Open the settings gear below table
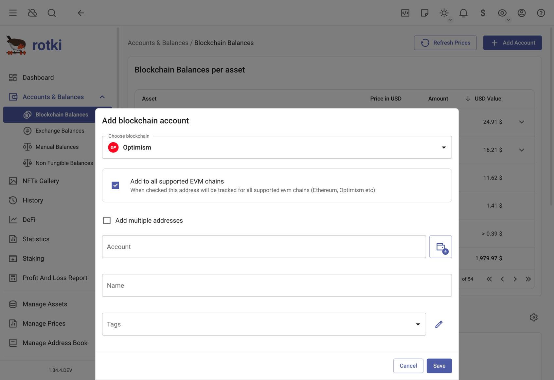Viewport: 554px width, 380px height. point(534,317)
